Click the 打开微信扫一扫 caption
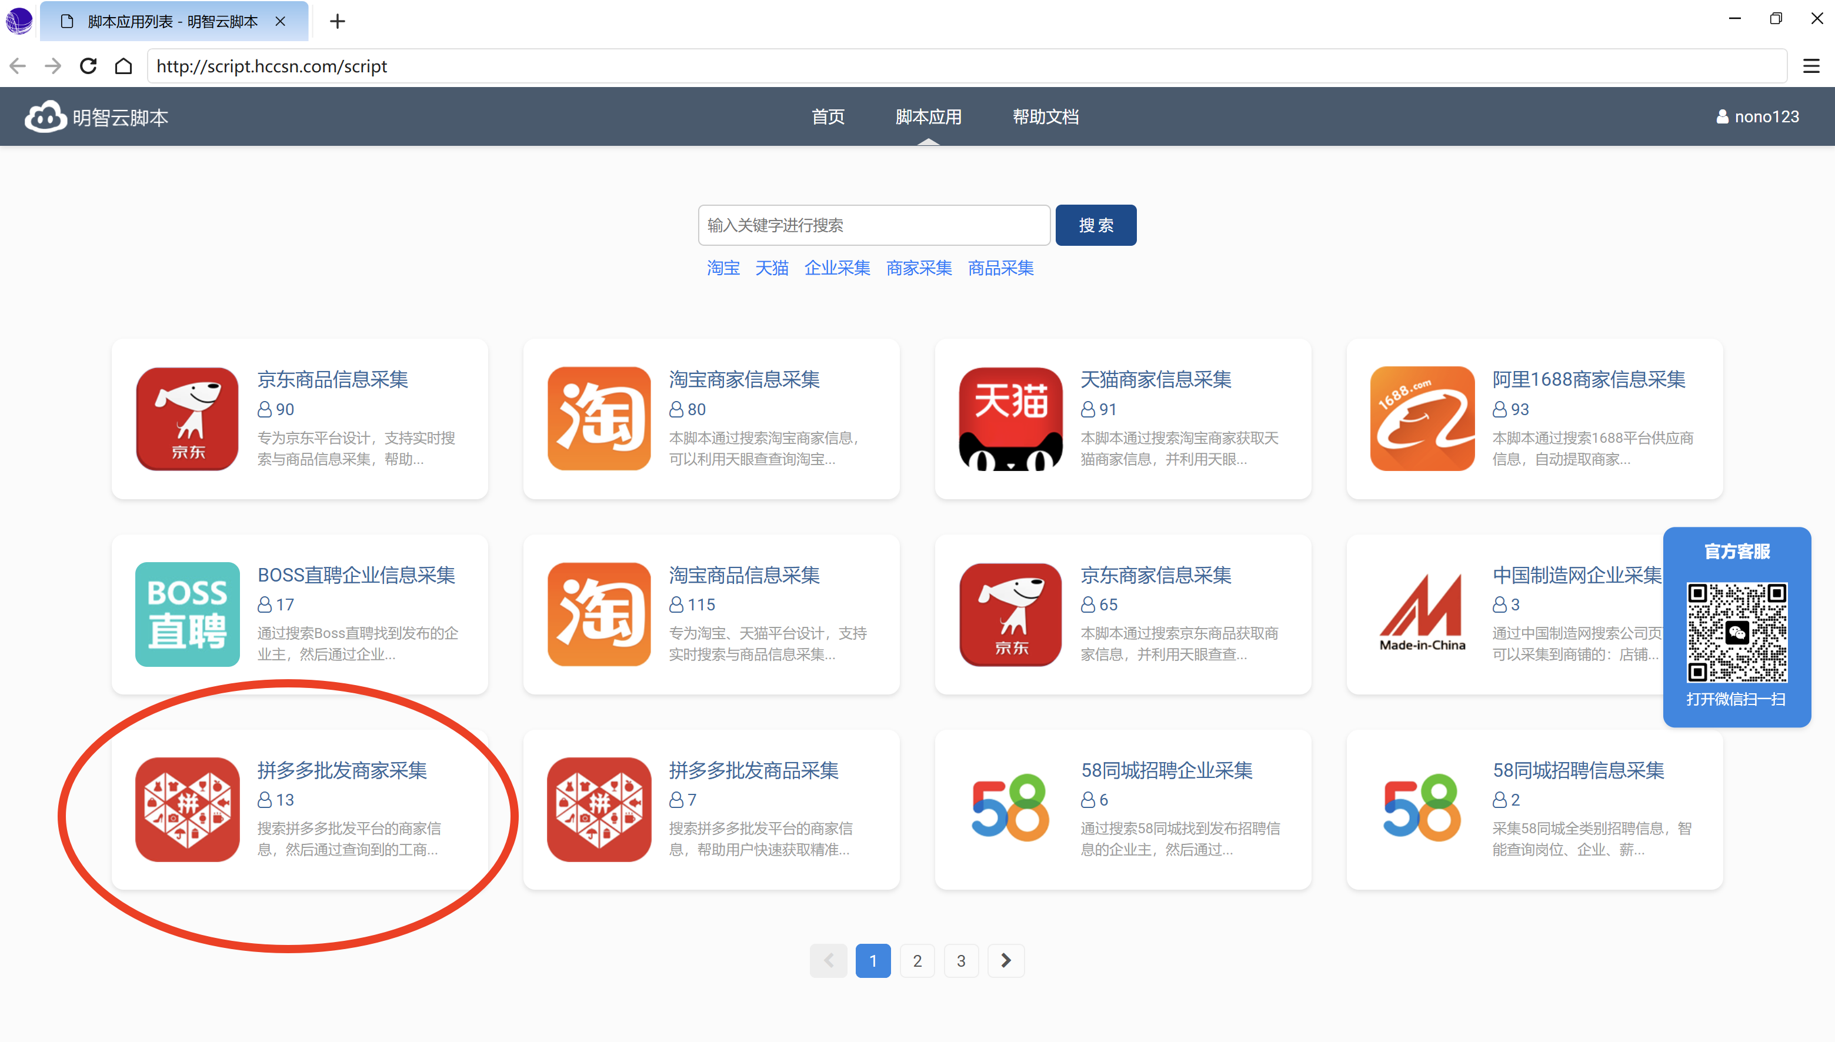Image resolution: width=1835 pixels, height=1042 pixels. tap(1736, 699)
